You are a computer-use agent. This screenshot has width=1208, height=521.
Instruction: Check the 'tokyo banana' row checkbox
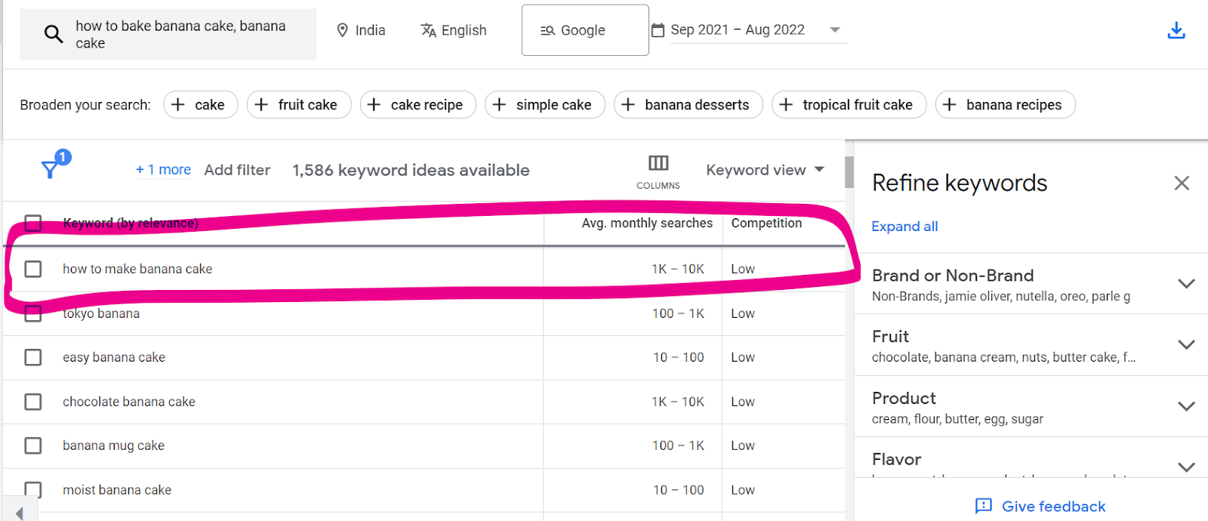pos(33,313)
